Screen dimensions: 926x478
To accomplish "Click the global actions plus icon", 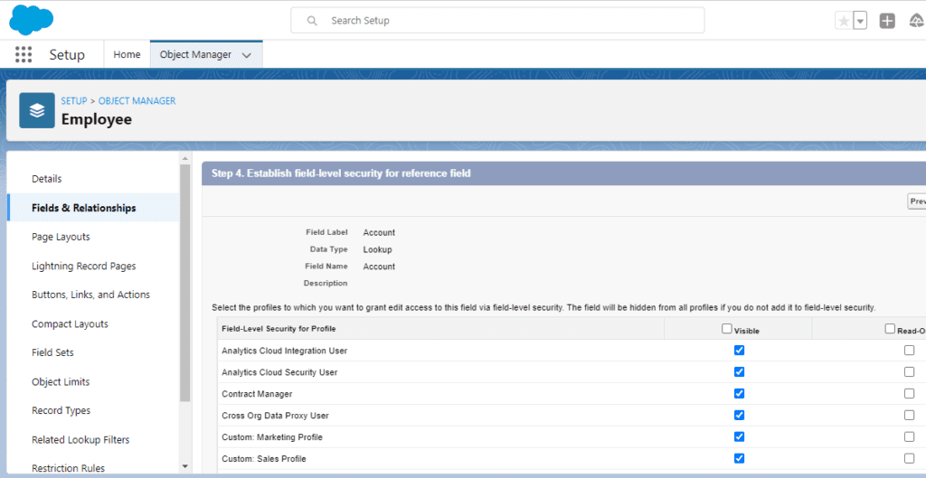I will click(887, 22).
